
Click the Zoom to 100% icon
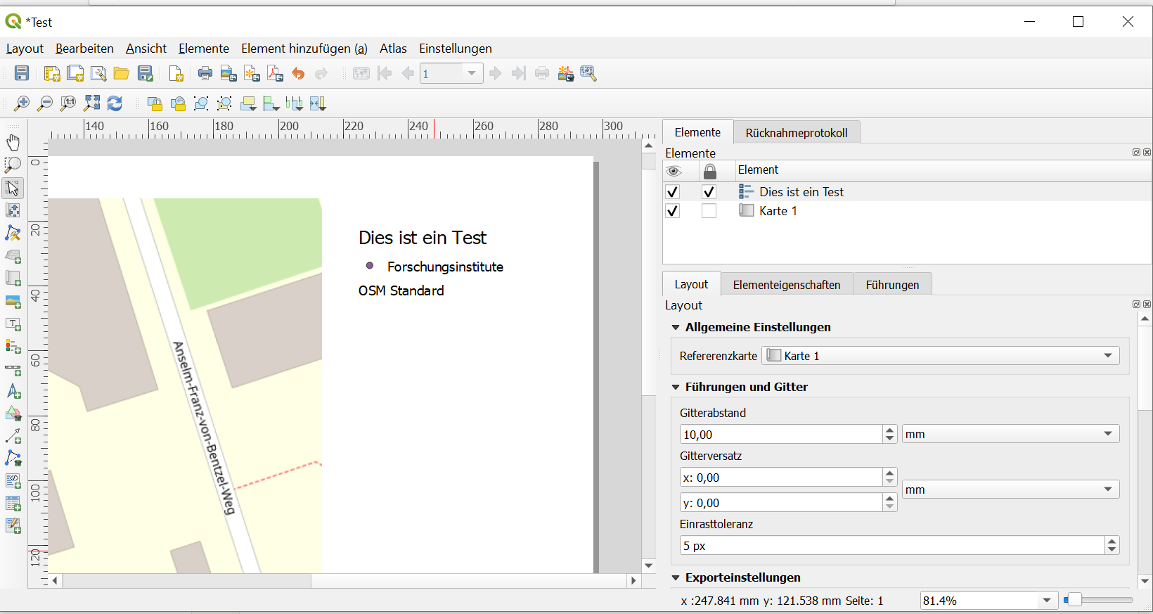coord(68,103)
